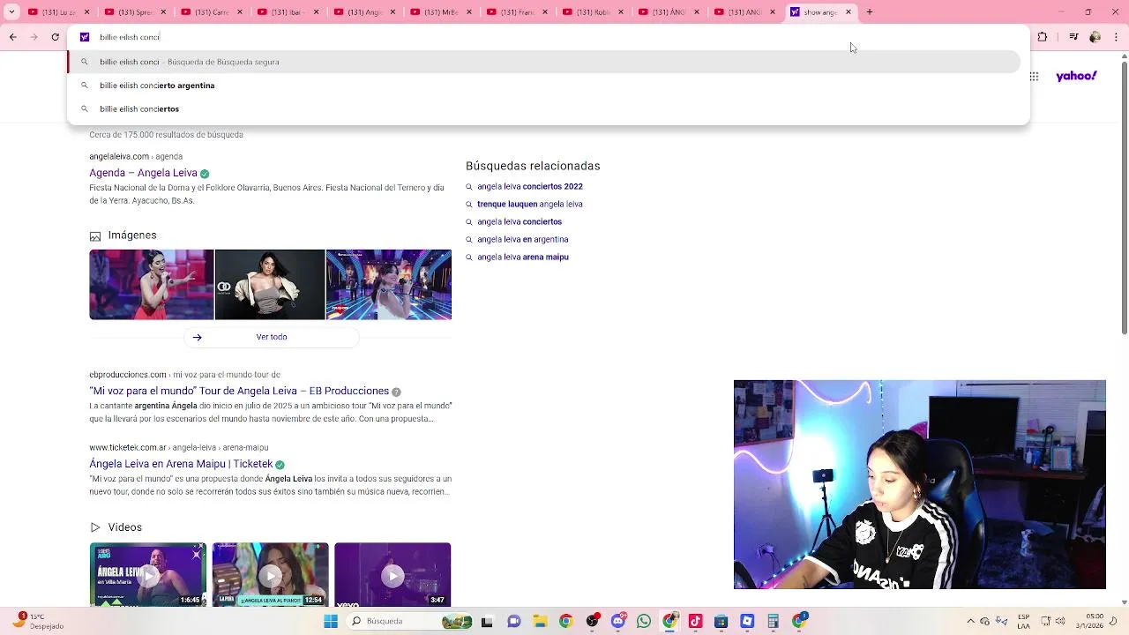Play the 3:47 video thumbnail
Screen dimensions: 1129x635
coord(393,574)
